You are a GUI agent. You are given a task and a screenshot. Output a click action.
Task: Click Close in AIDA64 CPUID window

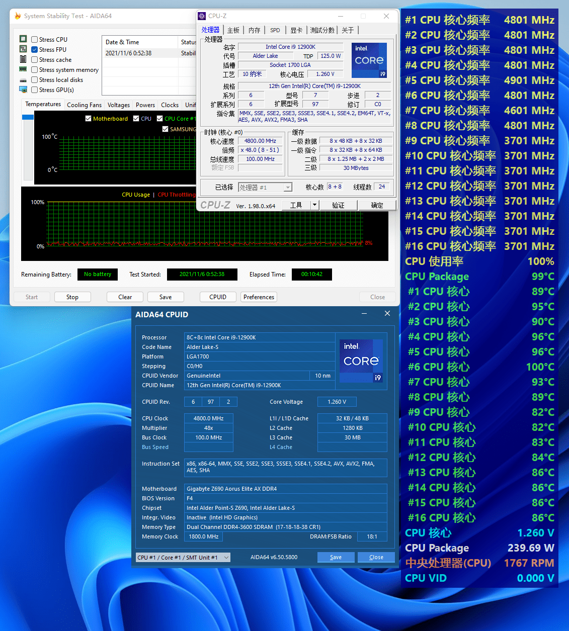click(376, 557)
